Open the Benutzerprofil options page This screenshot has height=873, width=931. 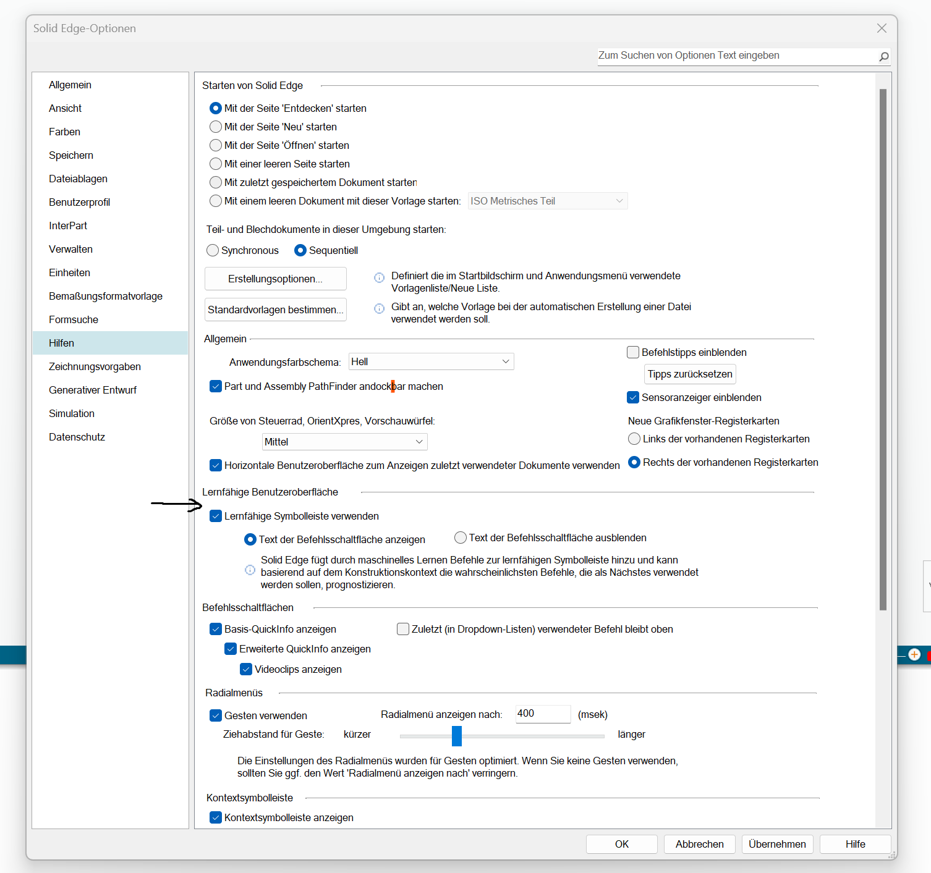110,202
